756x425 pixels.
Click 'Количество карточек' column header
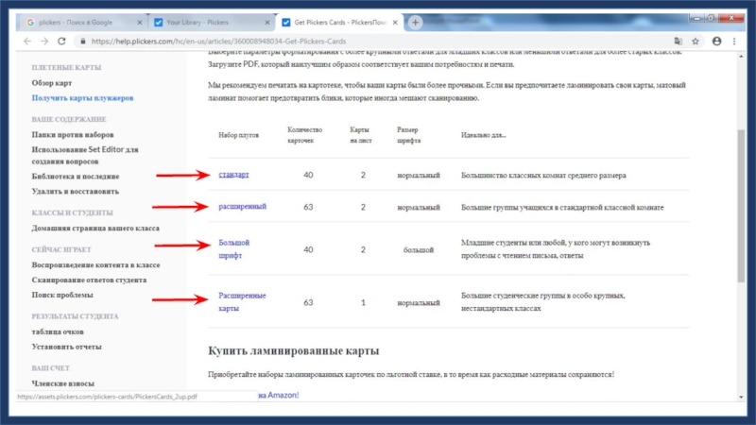[304, 135]
